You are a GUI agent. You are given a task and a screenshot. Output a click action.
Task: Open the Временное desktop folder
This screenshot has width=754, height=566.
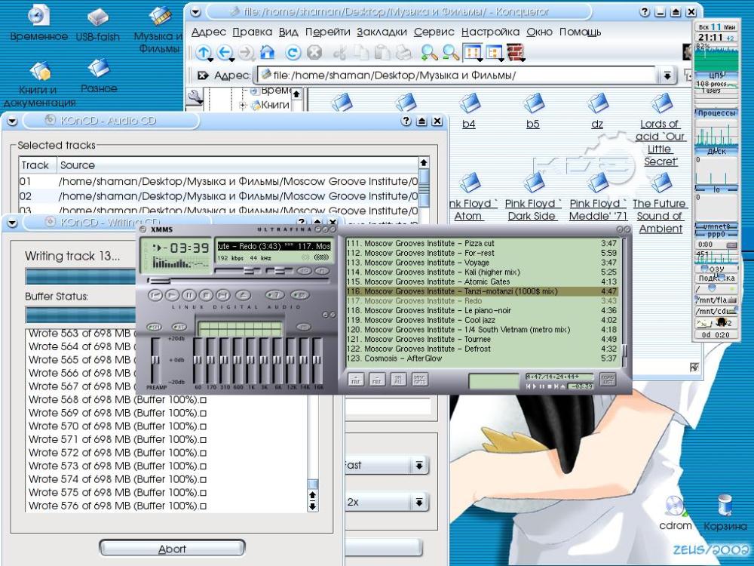point(38,23)
